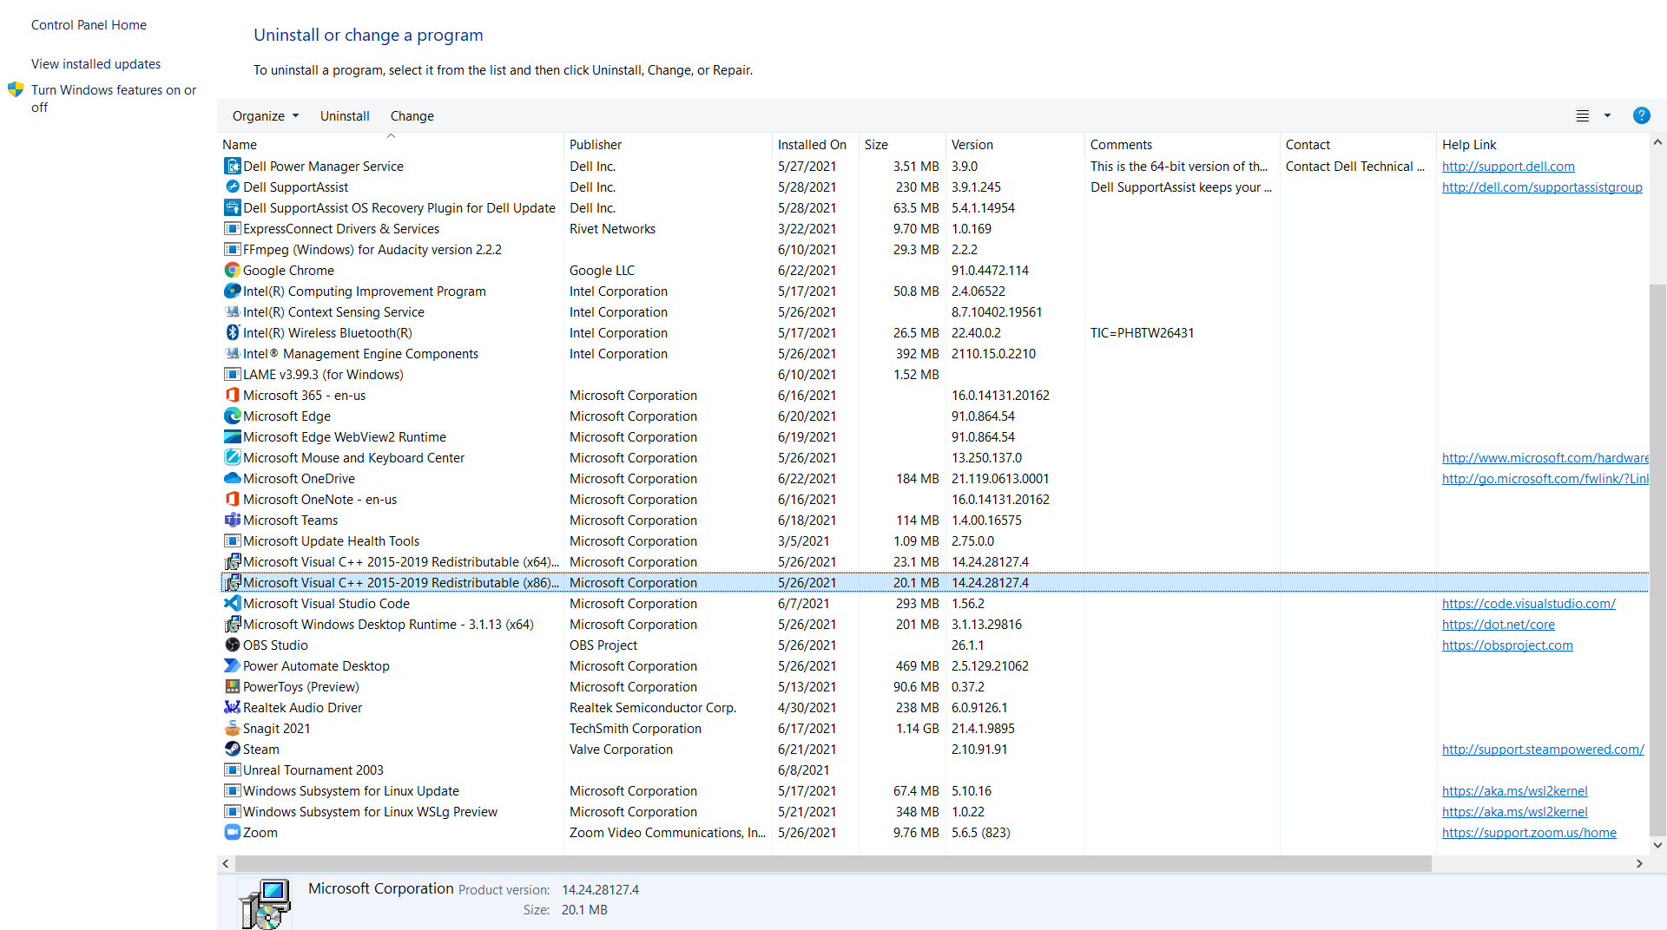Select ExpressConnect Drivers & Services
Viewport: 1667px width, 930px height.
(x=934, y=228)
